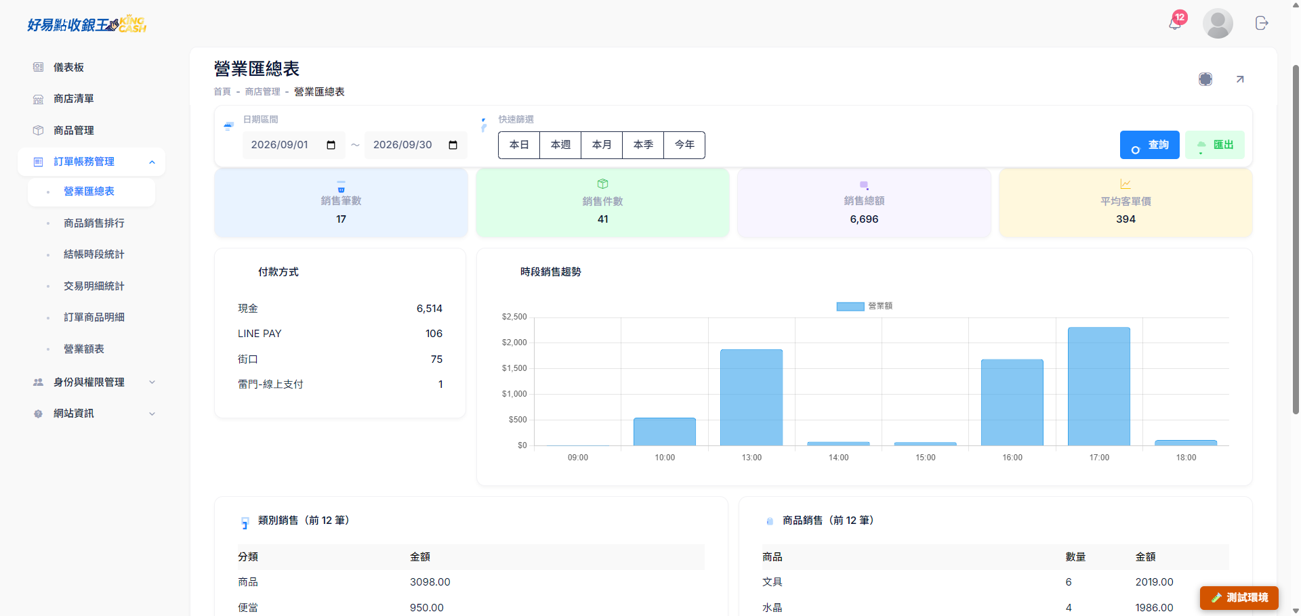Click the 商品管理 box sidebar icon
The height and width of the screenshot is (616, 1301).
pyautogui.click(x=38, y=130)
